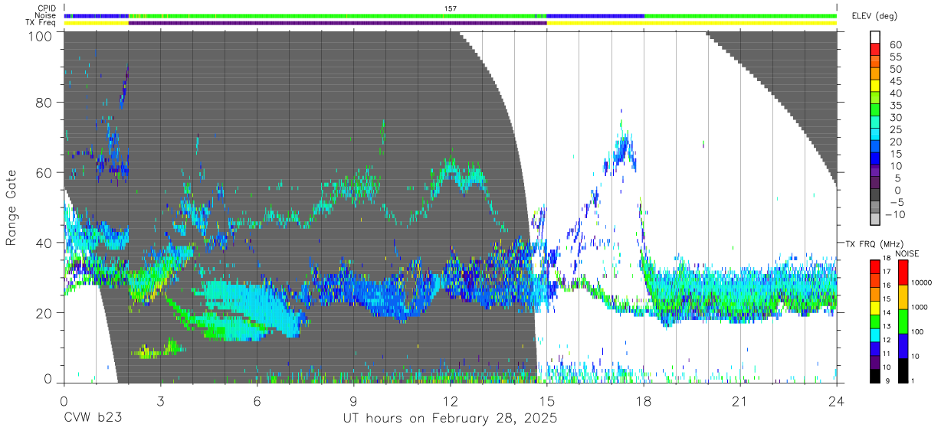Image resolution: width=941 pixels, height=434 pixels.
Task: Click the x-axis tick label '18'
Action: click(644, 401)
